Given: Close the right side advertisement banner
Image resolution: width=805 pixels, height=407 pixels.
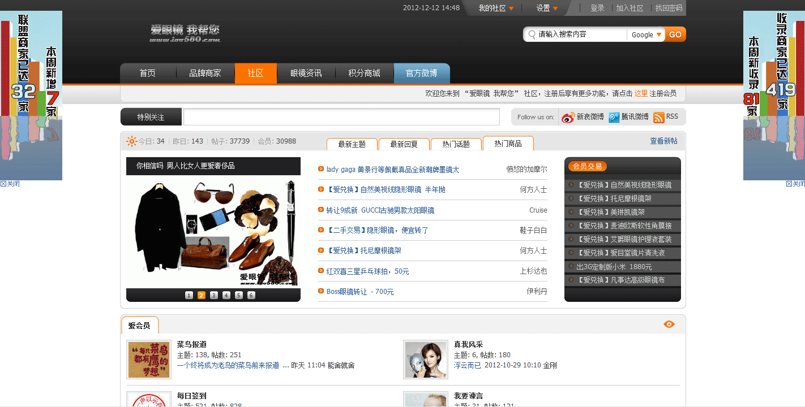Looking at the screenshot, I should pyautogui.click(x=795, y=184).
